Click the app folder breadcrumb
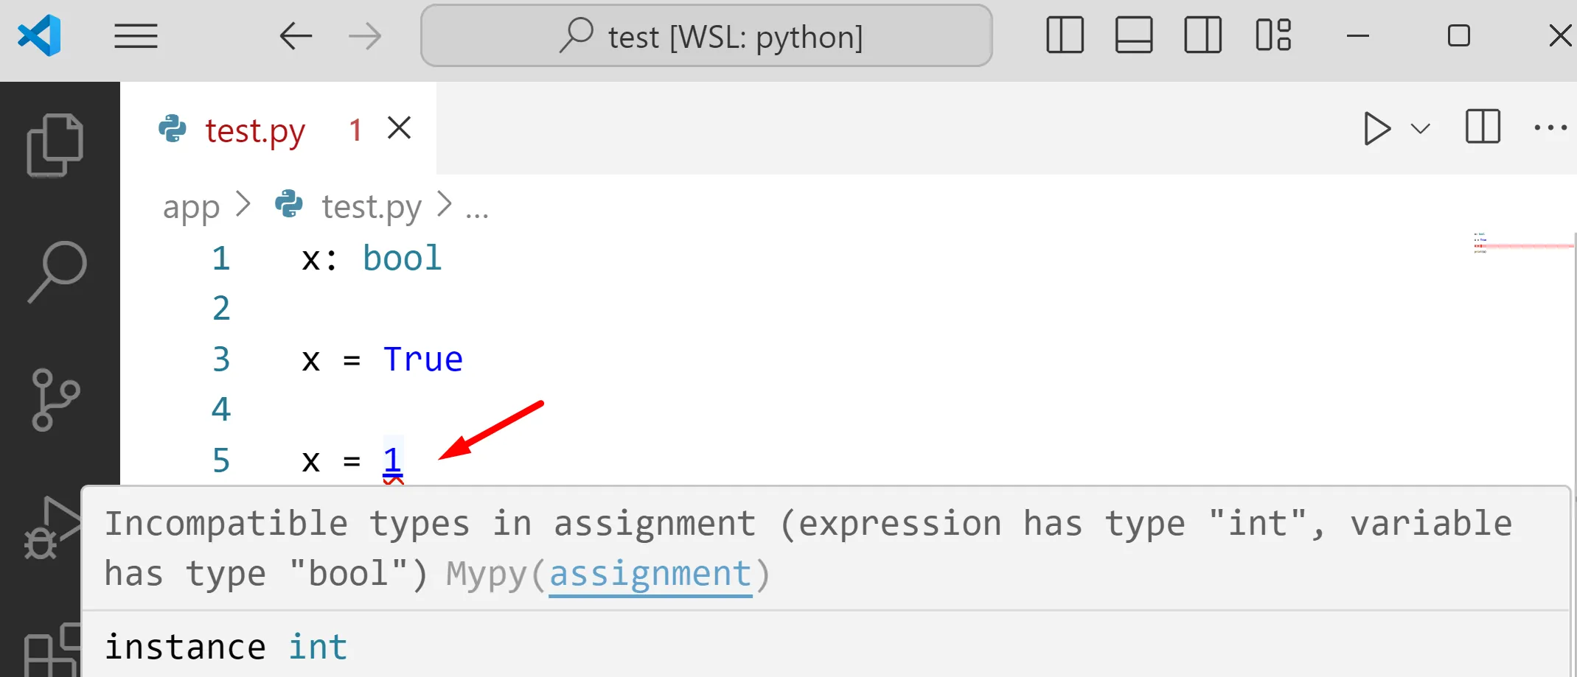Image resolution: width=1577 pixels, height=677 pixels. 191,207
